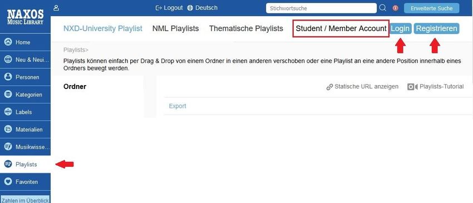Click the Ordner heading
This screenshot has width=473, height=203.
click(x=75, y=87)
